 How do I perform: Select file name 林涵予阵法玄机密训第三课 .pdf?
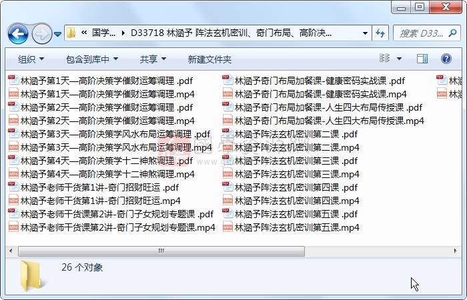point(296,161)
